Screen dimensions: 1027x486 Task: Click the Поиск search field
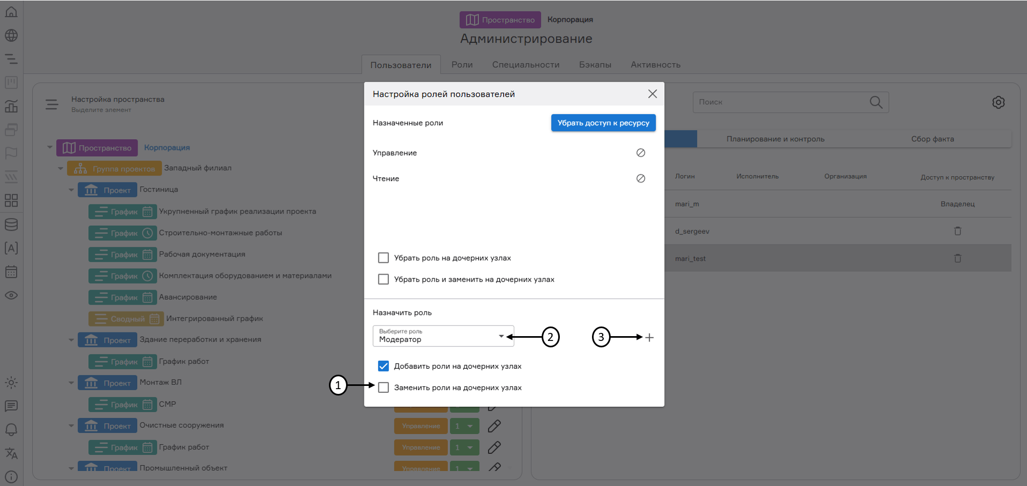[779, 102]
